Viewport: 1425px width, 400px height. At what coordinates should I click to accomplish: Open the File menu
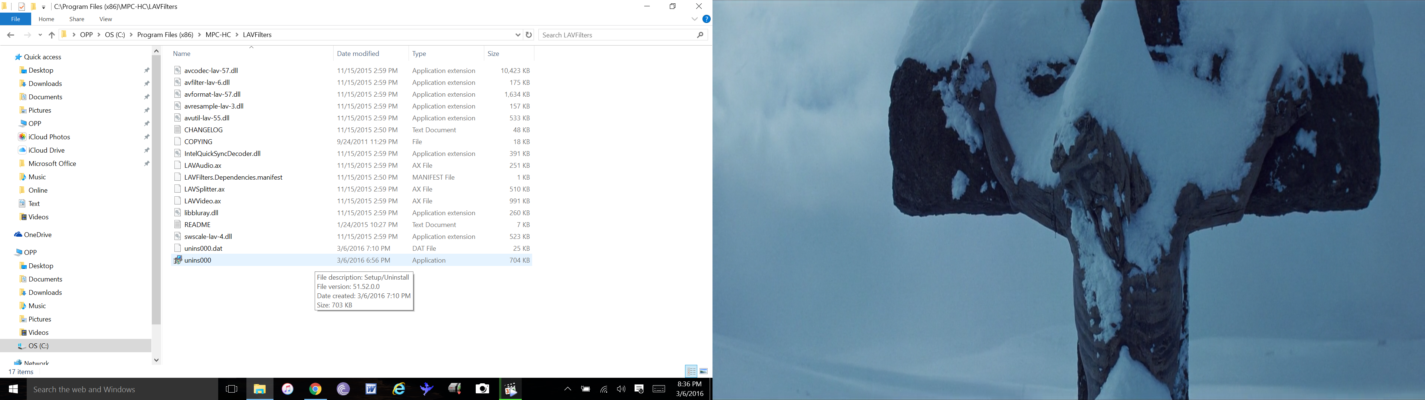click(x=16, y=19)
